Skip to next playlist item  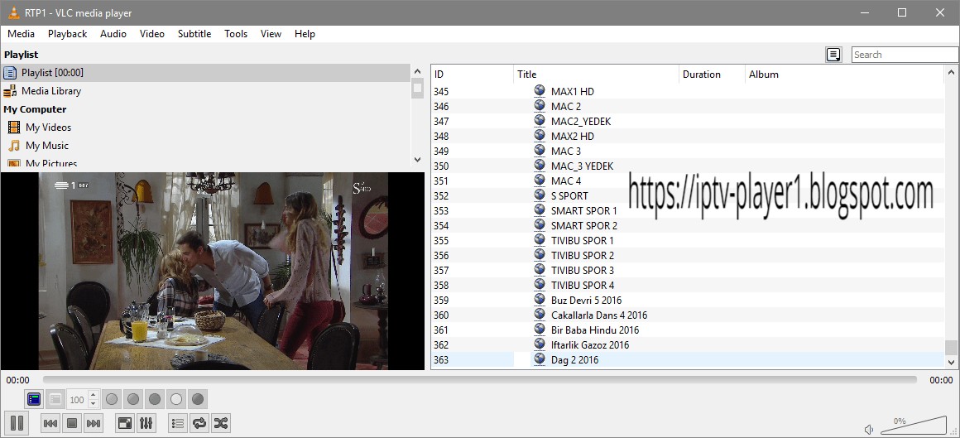point(94,423)
